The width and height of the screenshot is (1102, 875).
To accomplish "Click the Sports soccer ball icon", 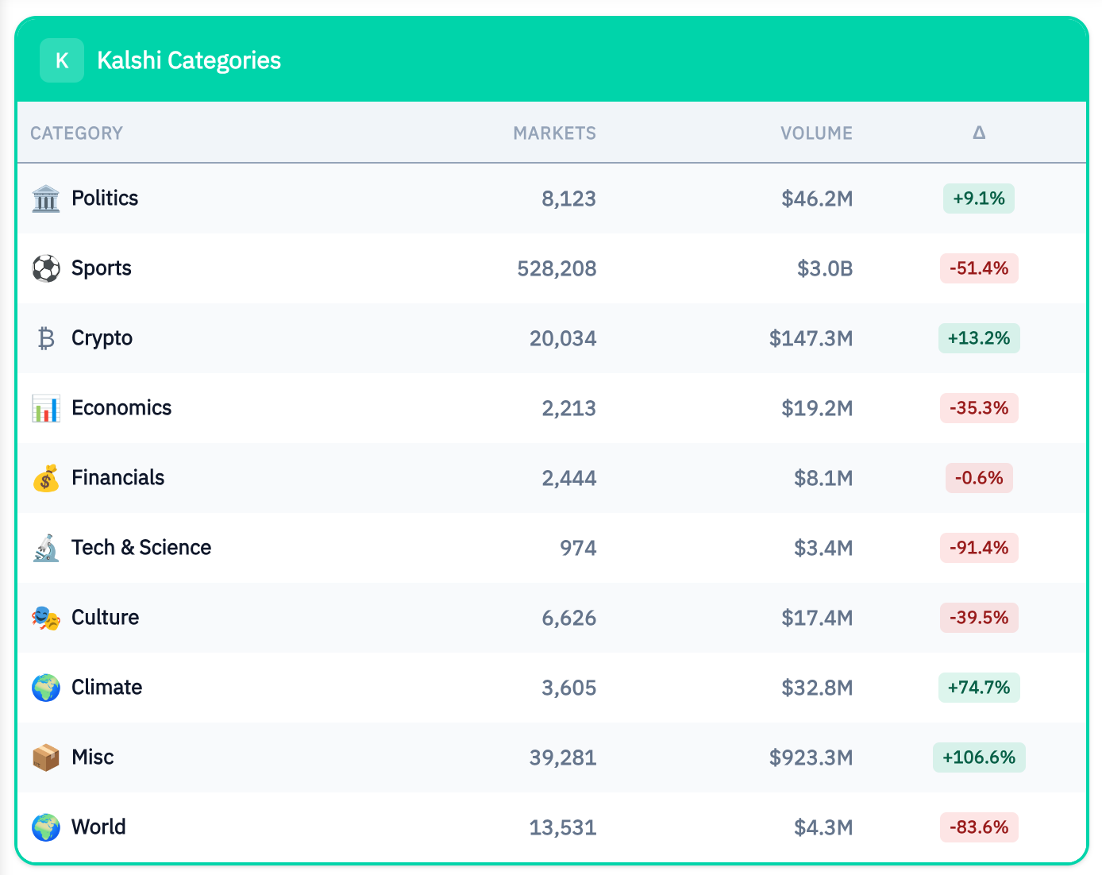I will click(x=46, y=268).
